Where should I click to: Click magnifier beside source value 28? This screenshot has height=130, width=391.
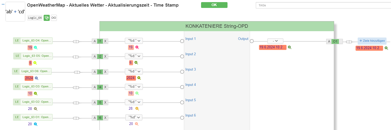(35, 109)
